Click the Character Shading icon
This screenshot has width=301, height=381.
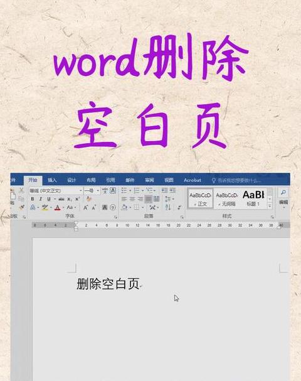point(105,207)
